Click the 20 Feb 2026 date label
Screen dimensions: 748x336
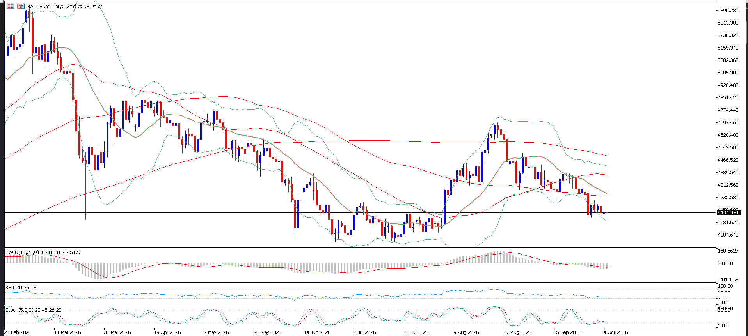point(18,332)
